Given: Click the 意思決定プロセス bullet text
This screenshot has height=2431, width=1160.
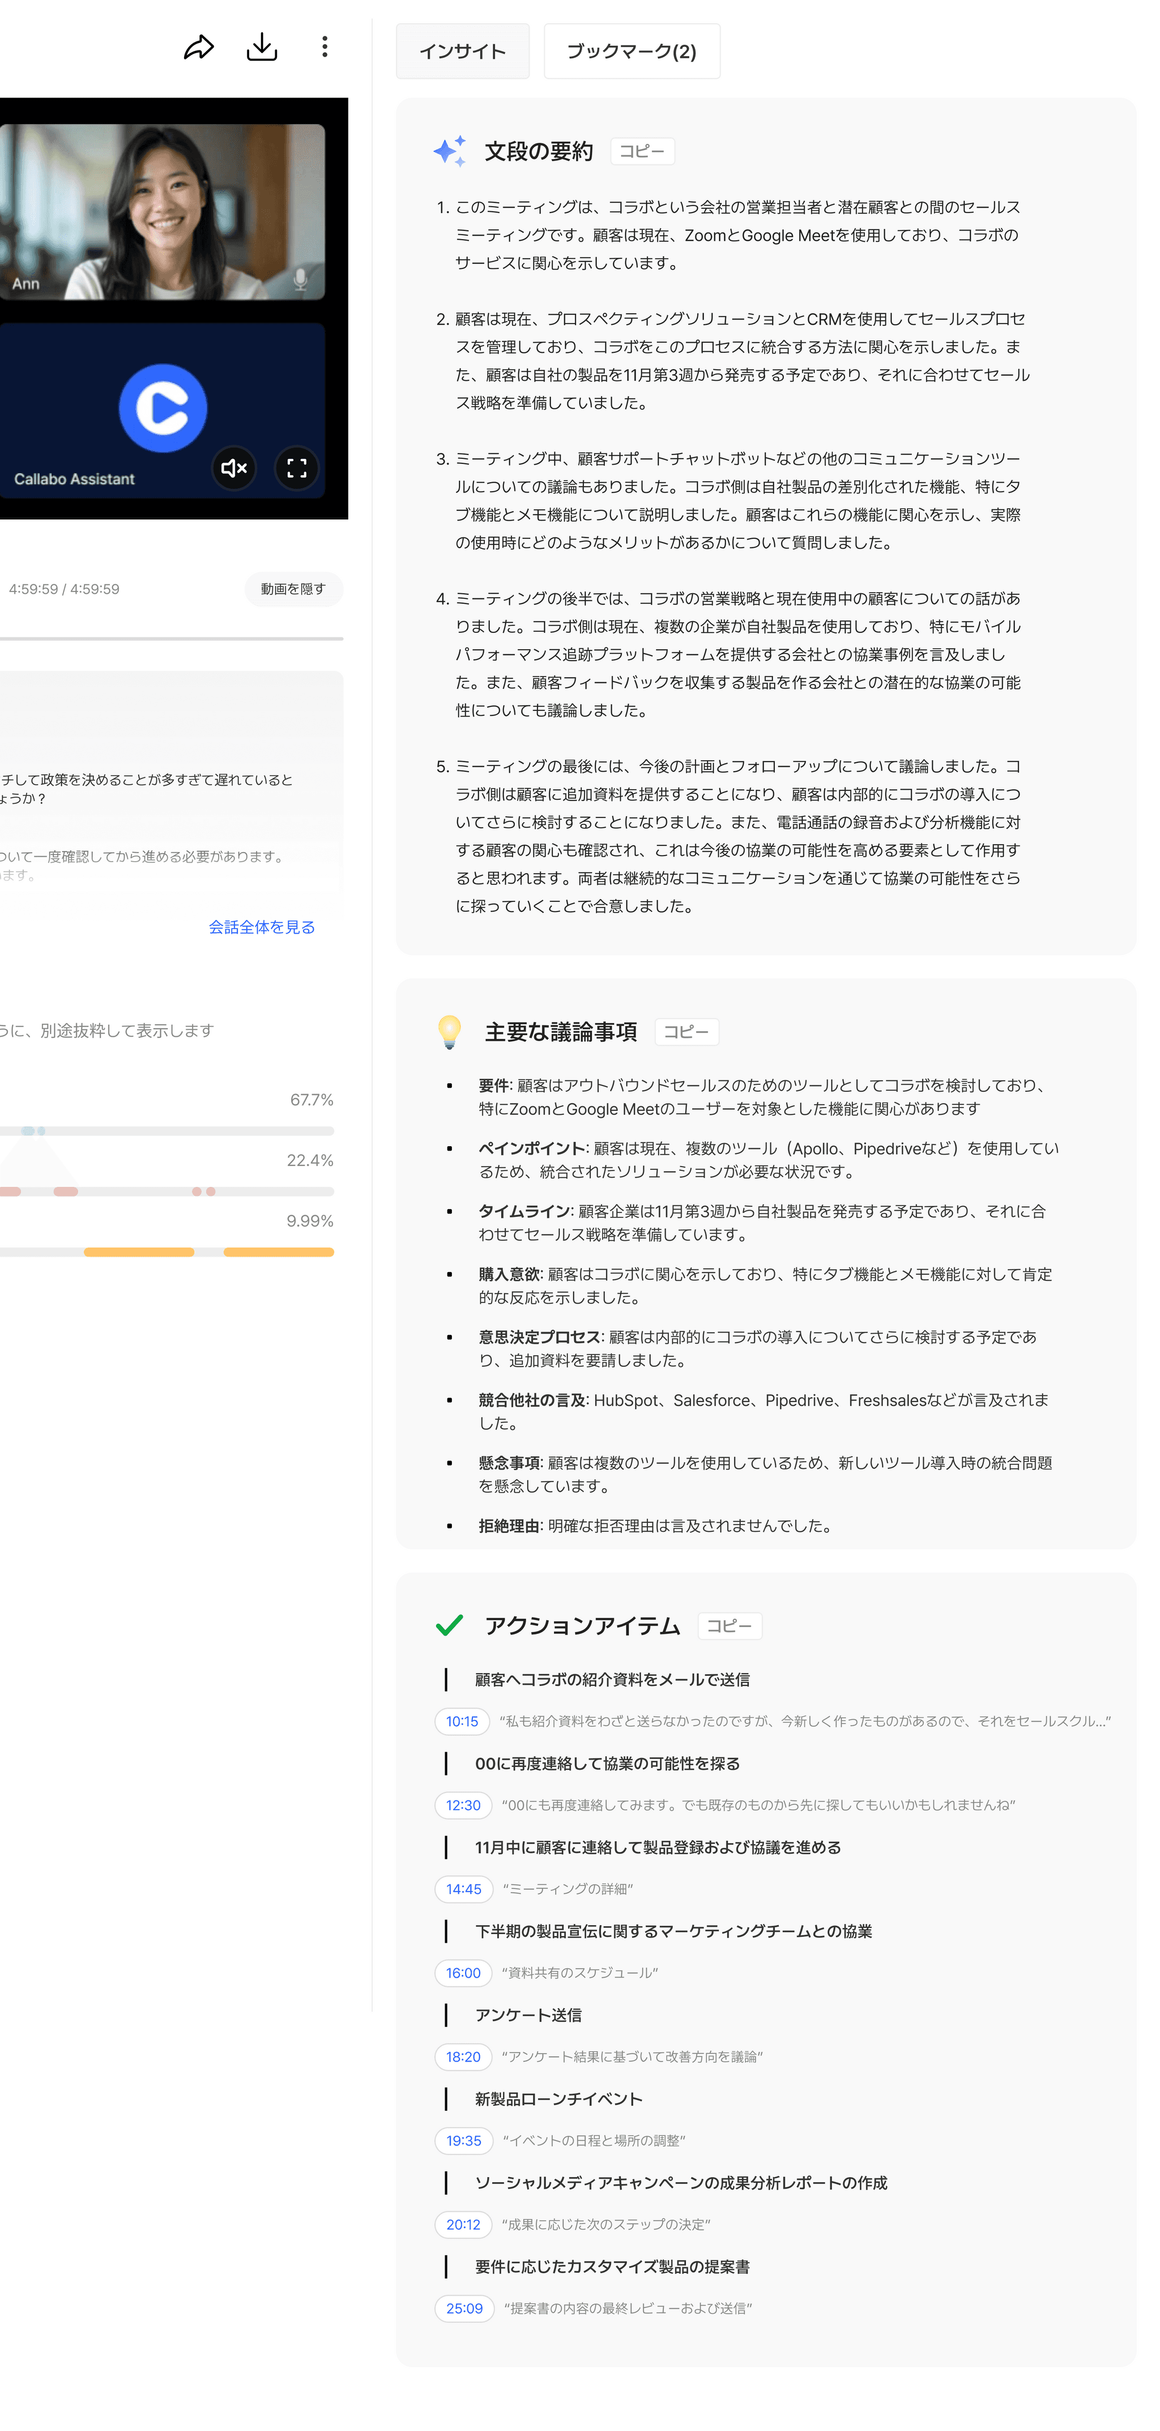Looking at the screenshot, I should click(x=758, y=1348).
